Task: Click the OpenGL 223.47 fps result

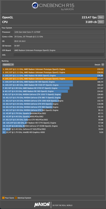Action: point(89,17)
